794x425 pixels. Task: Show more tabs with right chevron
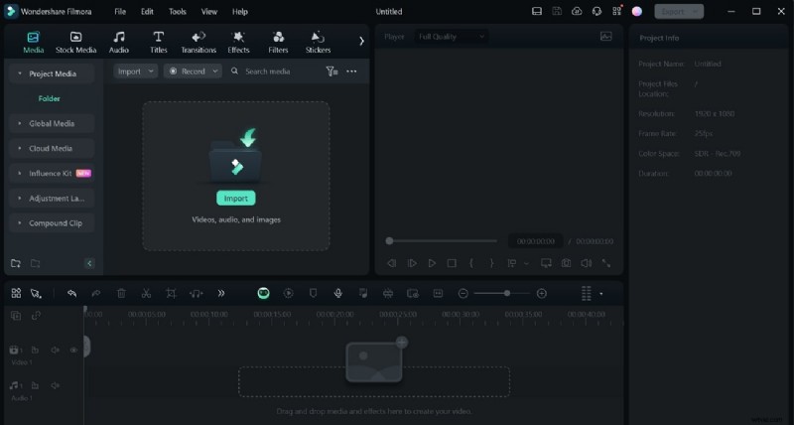[x=361, y=41]
